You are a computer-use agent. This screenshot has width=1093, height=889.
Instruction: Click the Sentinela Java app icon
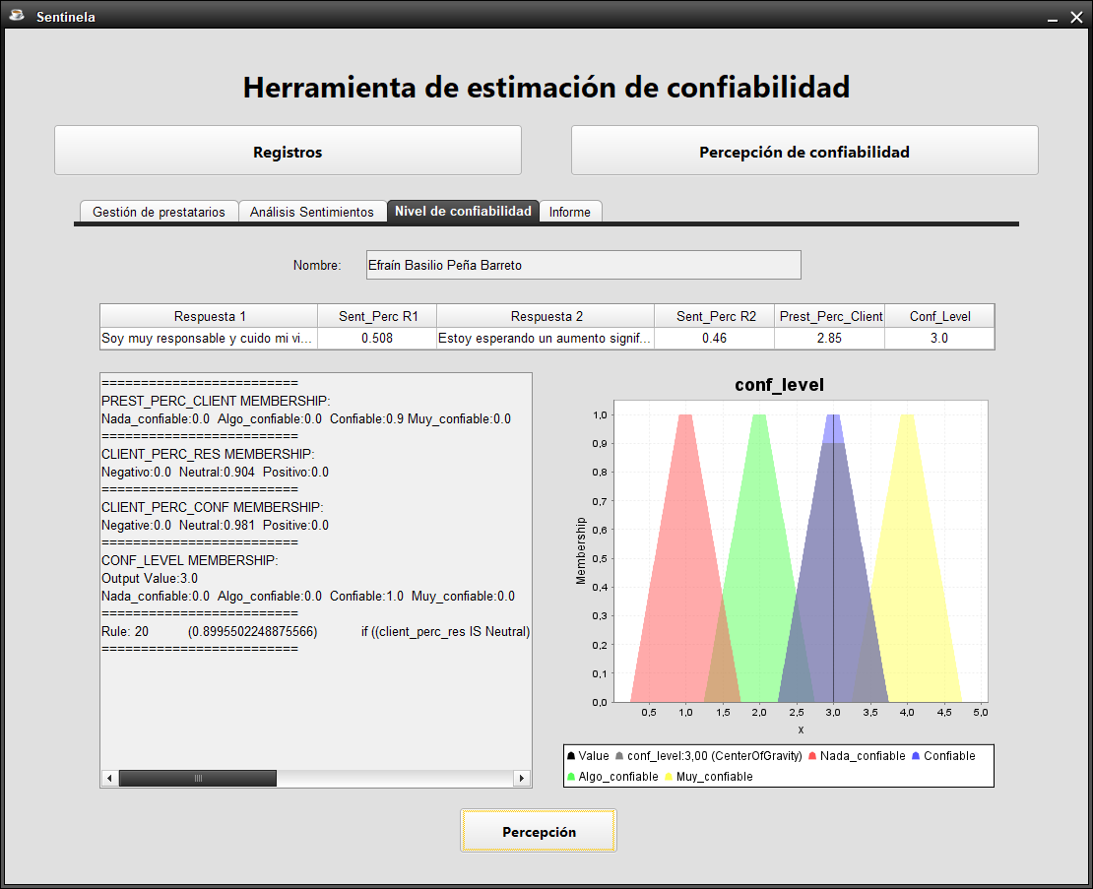coord(16,15)
